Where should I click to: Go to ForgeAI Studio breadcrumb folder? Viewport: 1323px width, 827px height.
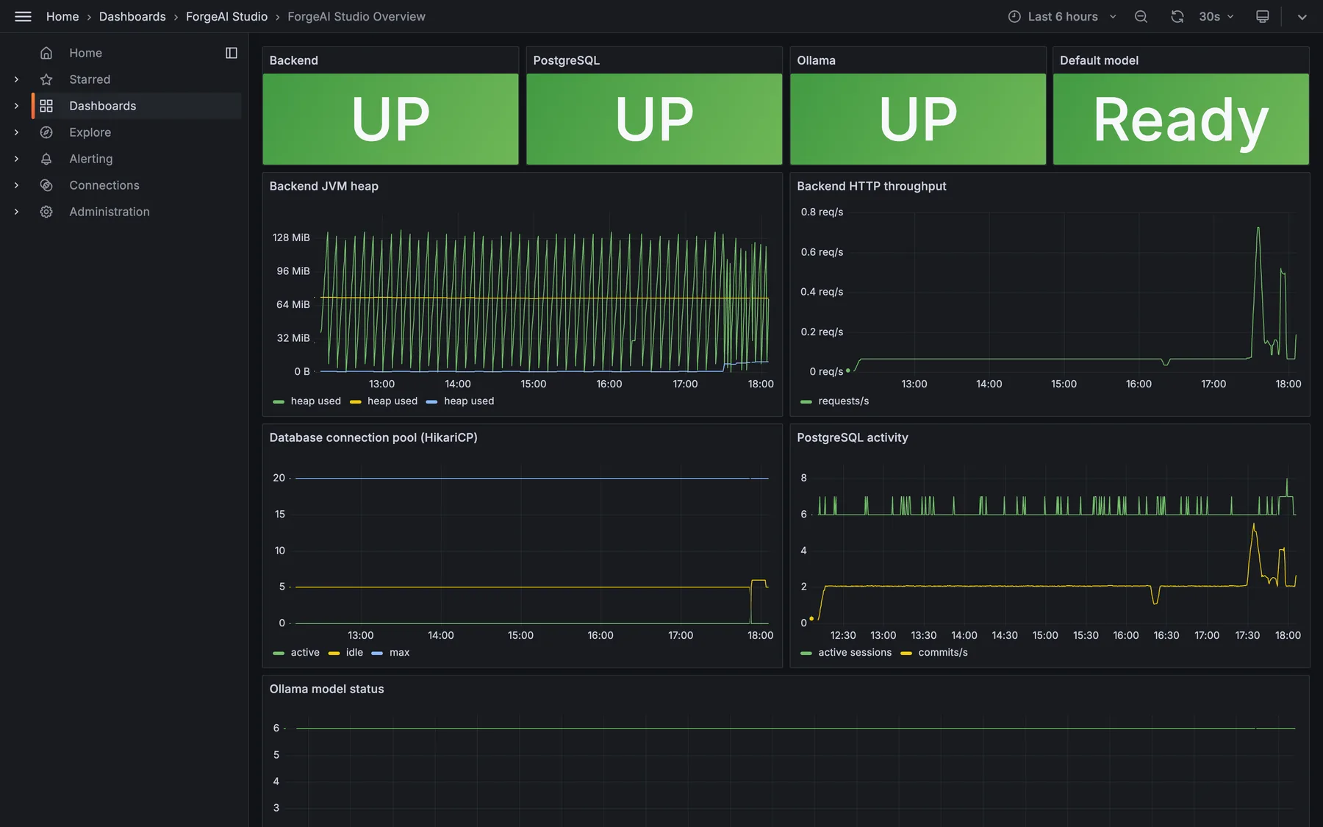tap(226, 16)
